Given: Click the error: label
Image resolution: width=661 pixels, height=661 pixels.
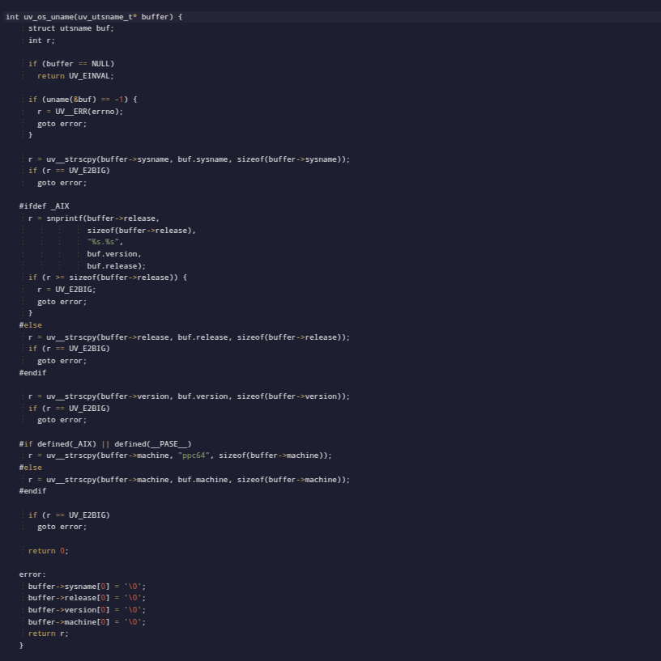Looking at the screenshot, I should click(x=31, y=574).
